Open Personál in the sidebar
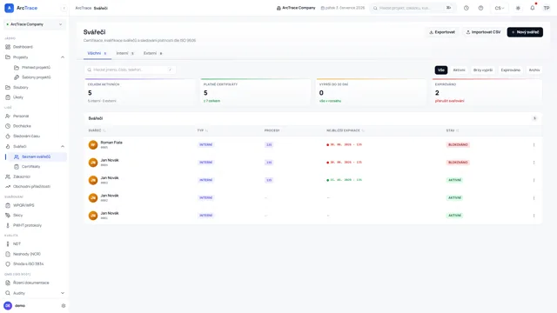This screenshot has width=557, height=313. click(x=21, y=116)
